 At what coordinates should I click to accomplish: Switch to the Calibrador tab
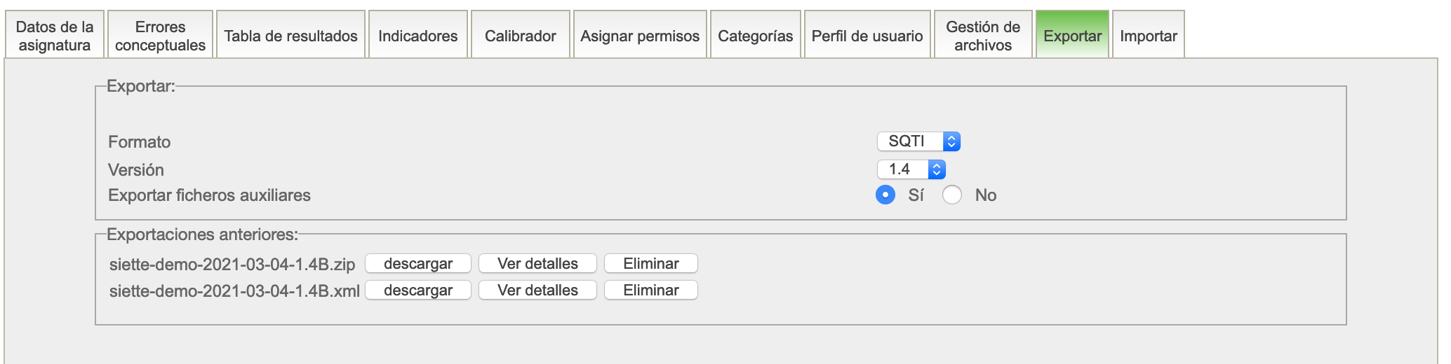click(x=520, y=36)
